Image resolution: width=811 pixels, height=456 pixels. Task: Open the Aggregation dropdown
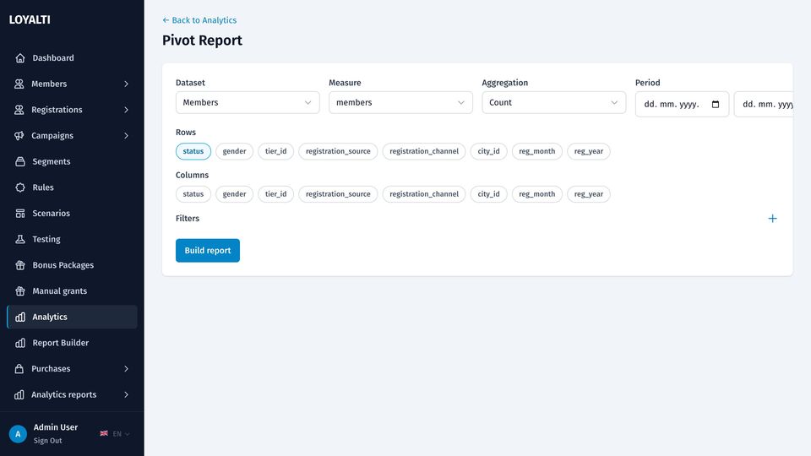553,102
